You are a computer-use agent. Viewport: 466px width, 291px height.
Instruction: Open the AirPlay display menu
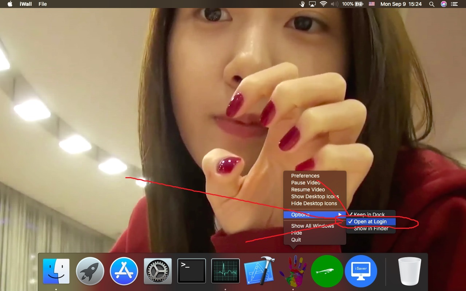312,4
